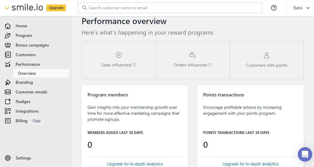314x167 pixels.
Task: Click Upgrade link under Program members
Action: click(x=135, y=164)
